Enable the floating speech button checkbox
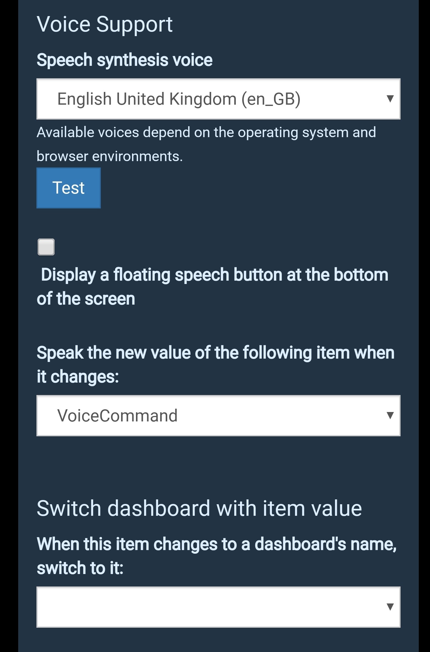Screen dimensions: 430x652 [46, 247]
